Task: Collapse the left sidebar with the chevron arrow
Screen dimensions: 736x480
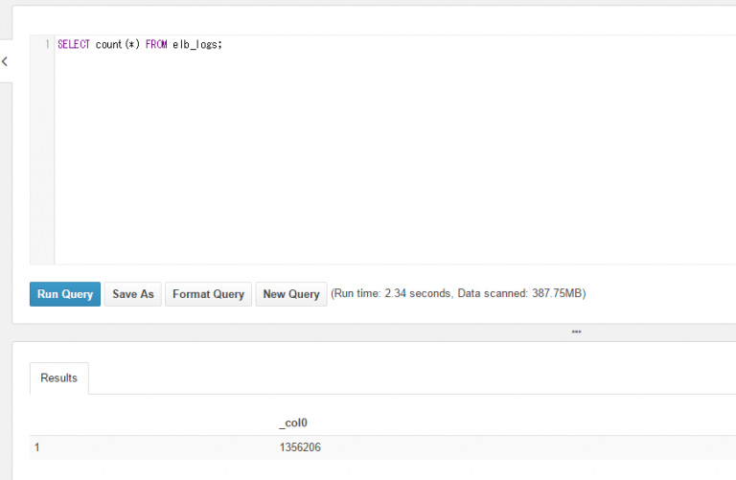Action: tap(5, 61)
